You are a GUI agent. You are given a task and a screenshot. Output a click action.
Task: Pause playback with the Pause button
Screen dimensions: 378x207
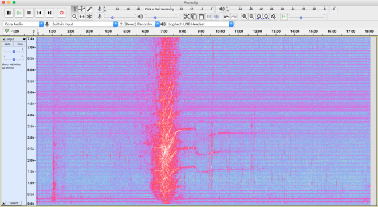point(9,13)
